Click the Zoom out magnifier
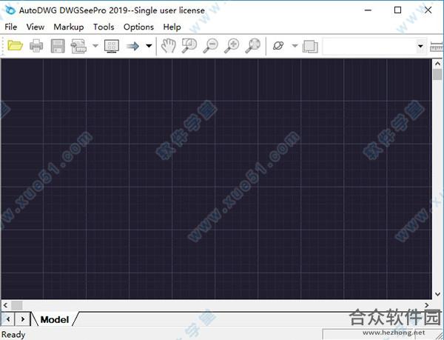Screen dimensions: 444x340 pos(210,46)
